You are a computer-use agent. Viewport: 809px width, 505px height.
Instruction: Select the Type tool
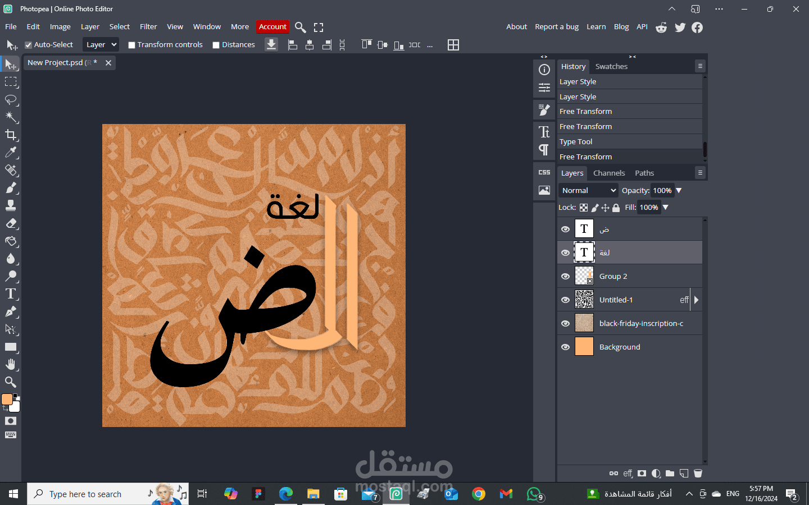11,293
